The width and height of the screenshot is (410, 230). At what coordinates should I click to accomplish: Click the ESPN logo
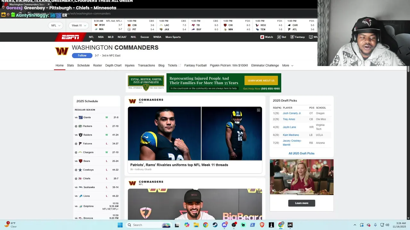pyautogui.click(x=70, y=37)
